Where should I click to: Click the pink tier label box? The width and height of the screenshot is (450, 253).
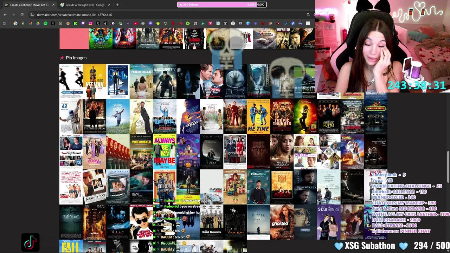pyautogui.click(x=74, y=39)
